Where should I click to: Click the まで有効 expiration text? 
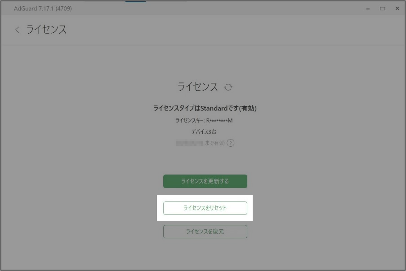pos(214,143)
